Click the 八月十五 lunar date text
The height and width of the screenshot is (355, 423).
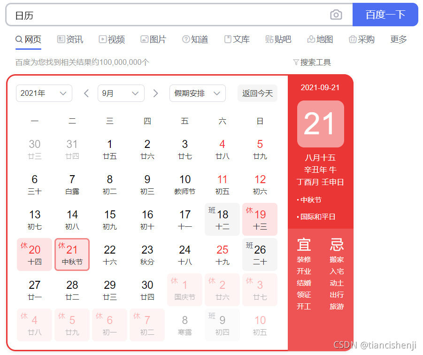click(x=320, y=157)
